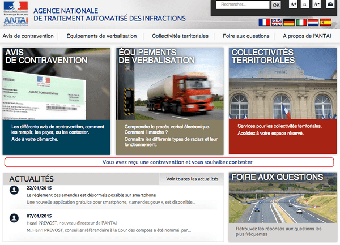Click the avatar icon beside 22/01/2015 news
Image resolution: width=340 pixels, height=245 pixels.
(14, 190)
